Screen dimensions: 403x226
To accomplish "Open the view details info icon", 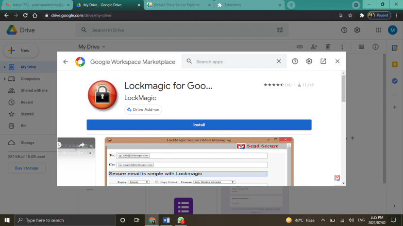I will coord(375,47).
